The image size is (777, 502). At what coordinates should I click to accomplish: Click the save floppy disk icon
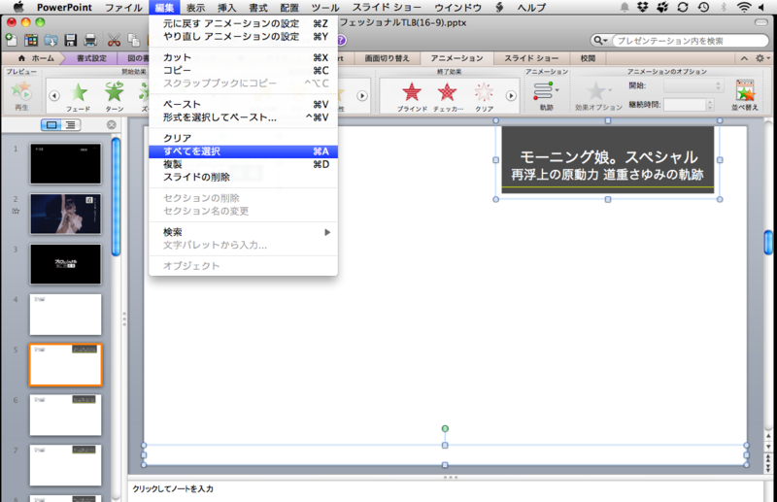pyautogui.click(x=70, y=40)
